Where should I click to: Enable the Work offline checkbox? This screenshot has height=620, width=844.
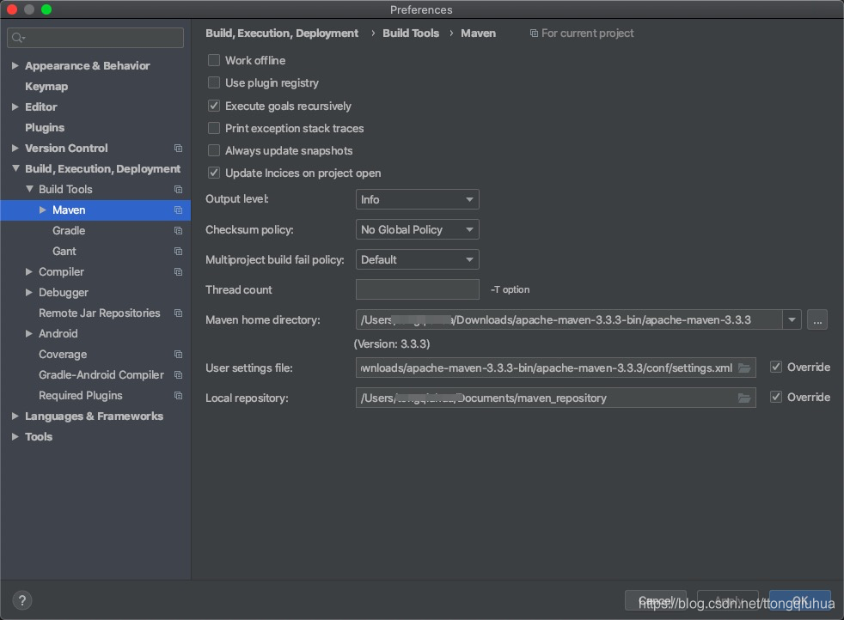(213, 60)
